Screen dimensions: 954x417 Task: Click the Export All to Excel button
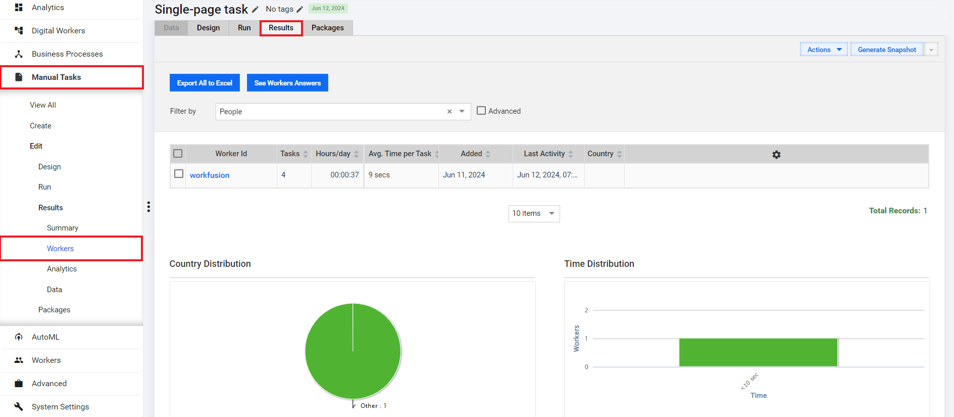point(205,83)
